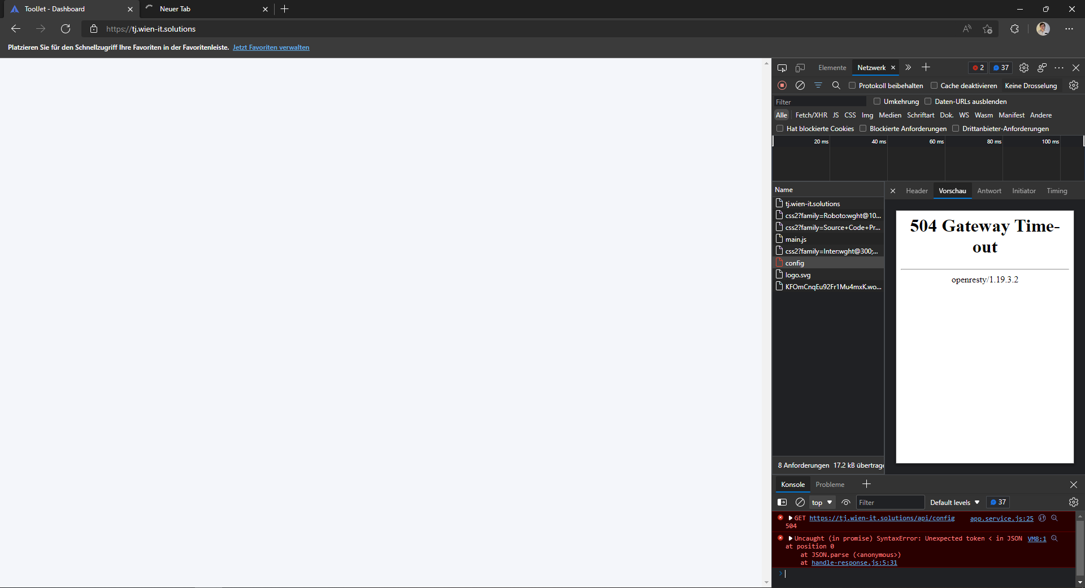Stop recording network activity
The width and height of the screenshot is (1085, 588).
click(783, 85)
